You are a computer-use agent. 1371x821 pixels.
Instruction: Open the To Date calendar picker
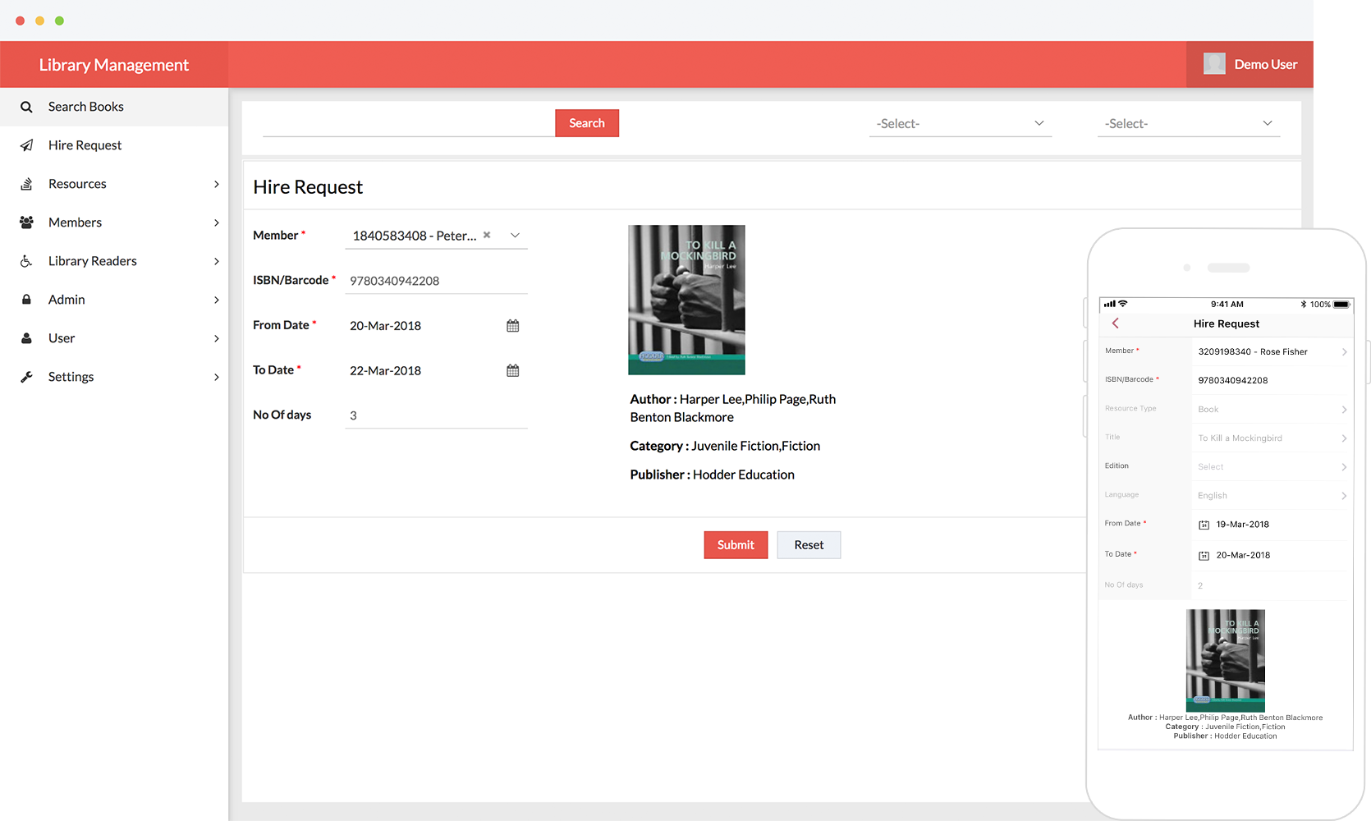(x=512, y=371)
